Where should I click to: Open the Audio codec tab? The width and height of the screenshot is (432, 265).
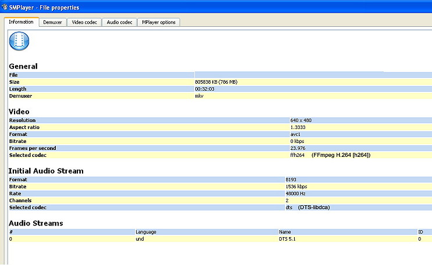coord(120,22)
